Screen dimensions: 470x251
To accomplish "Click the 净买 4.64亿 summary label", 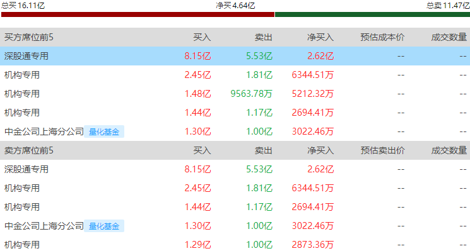I will coord(235,6).
